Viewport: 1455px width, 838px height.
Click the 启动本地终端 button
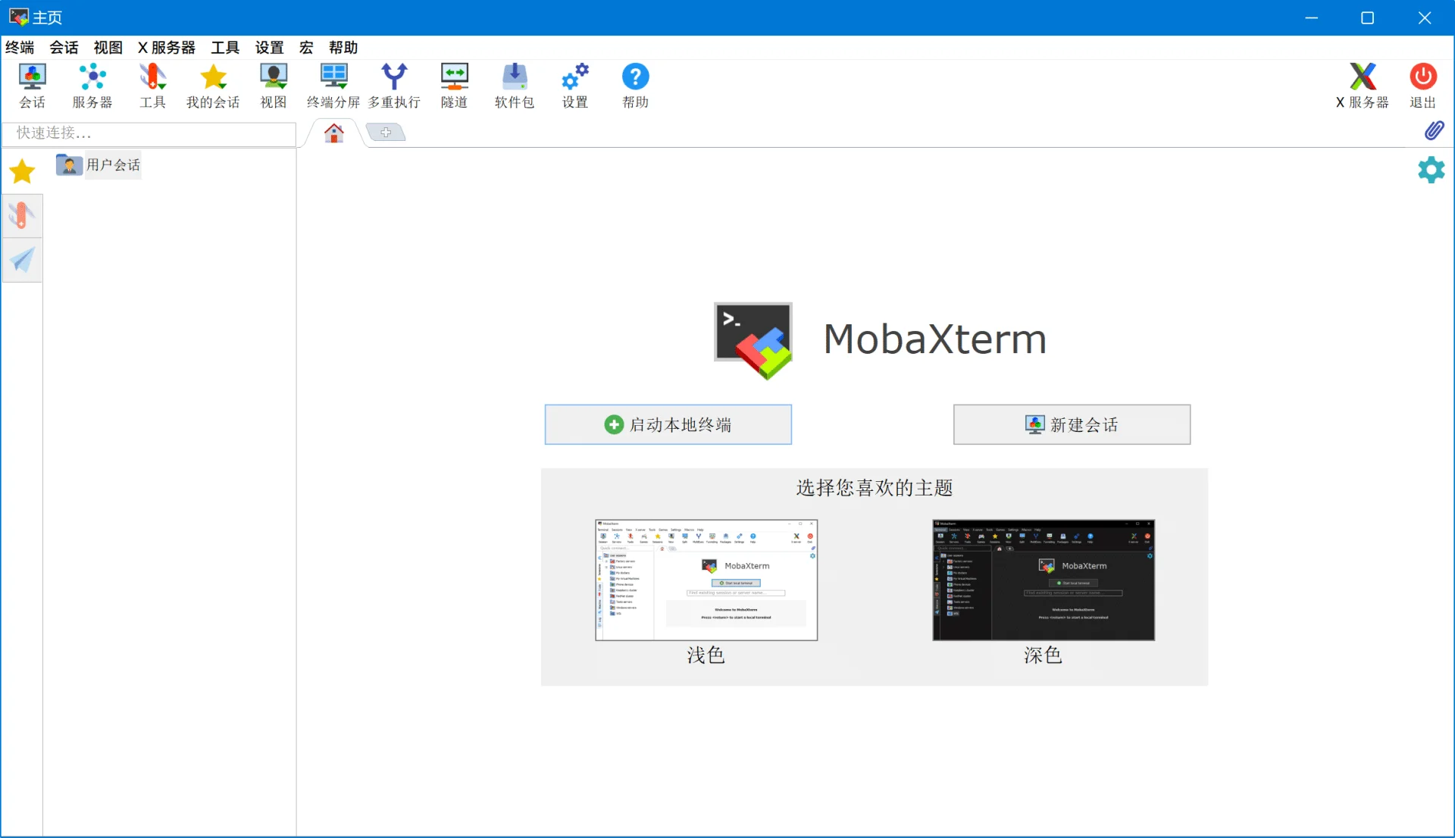pos(668,424)
